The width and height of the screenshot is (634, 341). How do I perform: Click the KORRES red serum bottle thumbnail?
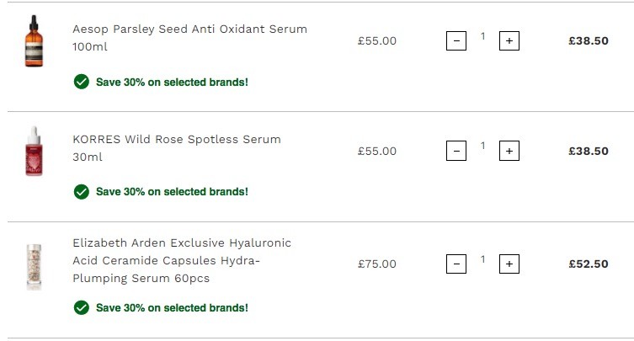34,151
